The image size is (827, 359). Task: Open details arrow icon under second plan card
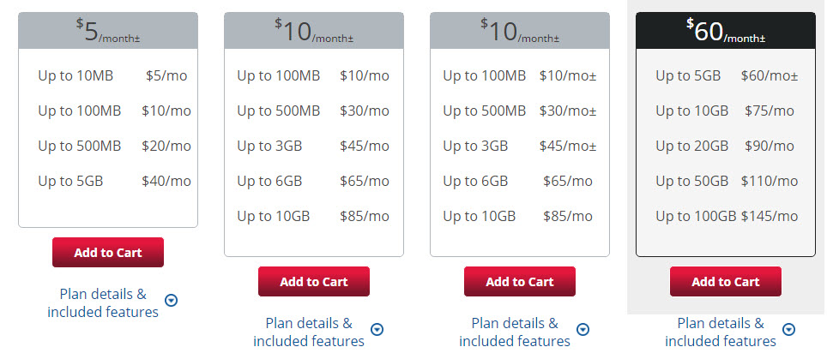coord(377,330)
